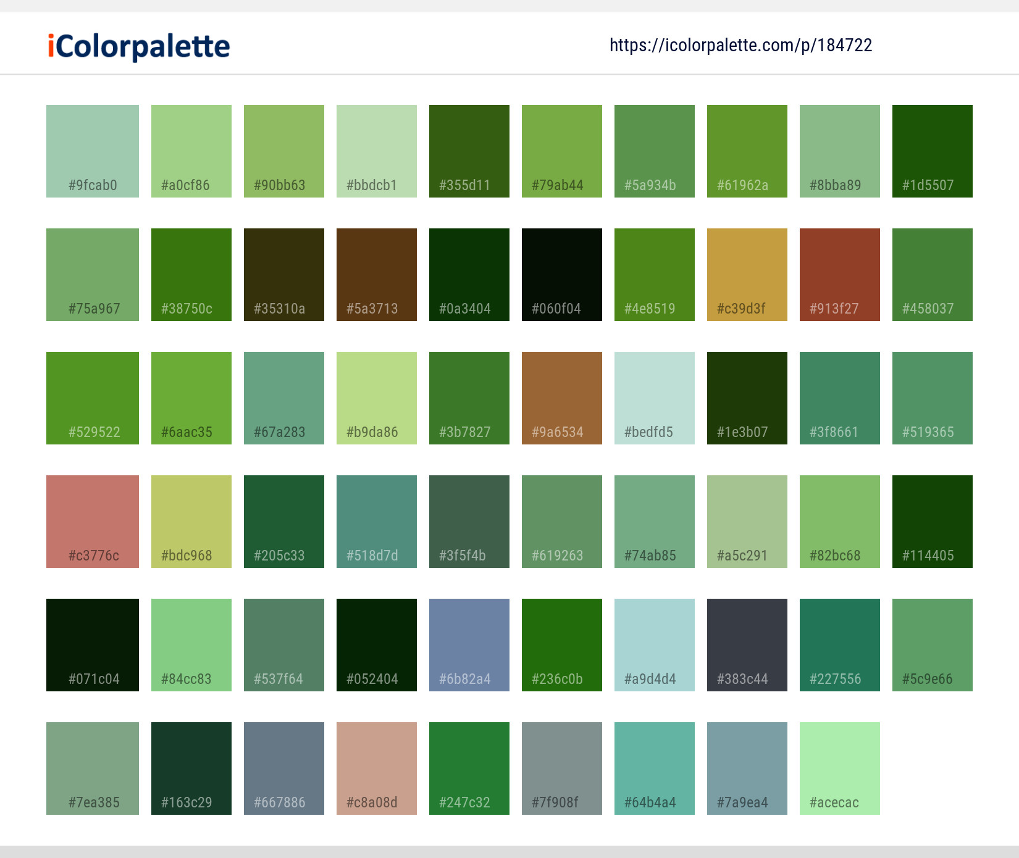Select the #1d5507 swatch
Image resolution: width=1019 pixels, height=858 pixels.
(x=933, y=151)
